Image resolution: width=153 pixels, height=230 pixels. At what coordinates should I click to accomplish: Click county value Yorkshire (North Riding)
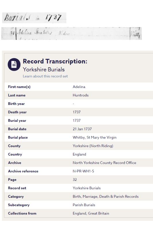click(93, 146)
